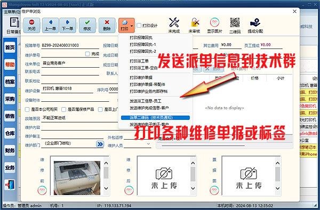Open the 帮助 sidebar button
This screenshot has width=320, height=210.
[x=10, y=64]
